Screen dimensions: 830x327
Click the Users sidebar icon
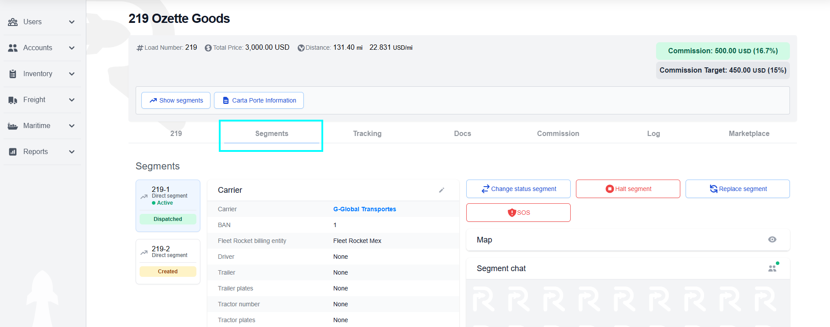coord(13,22)
